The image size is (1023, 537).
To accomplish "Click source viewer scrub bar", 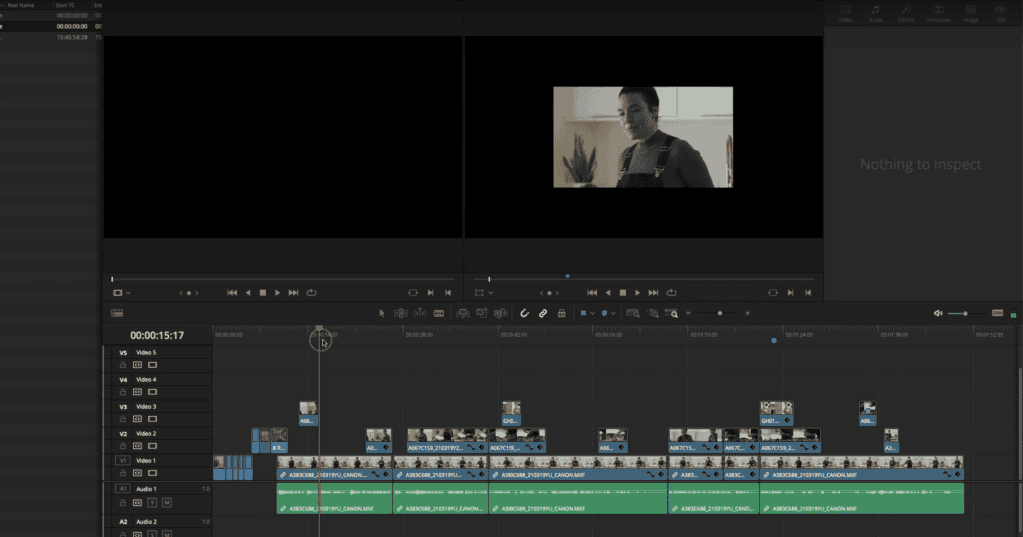I will pos(283,279).
